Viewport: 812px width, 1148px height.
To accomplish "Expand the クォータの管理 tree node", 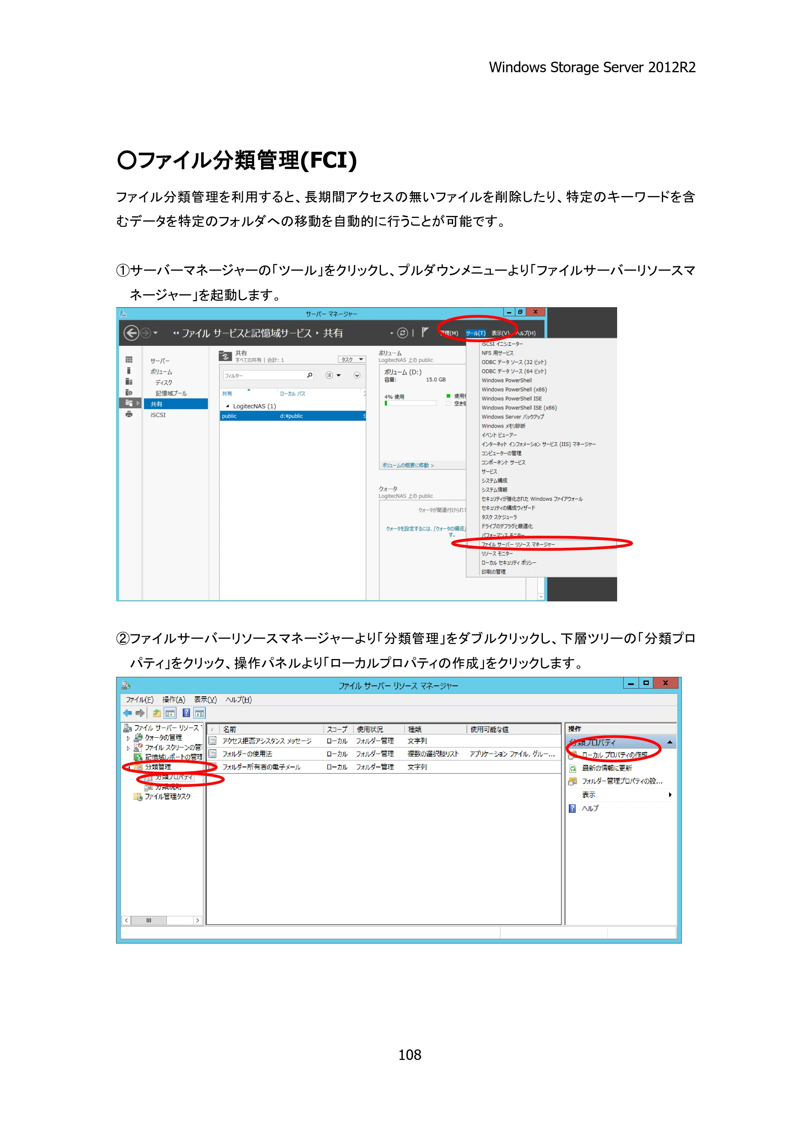I will pos(128,738).
